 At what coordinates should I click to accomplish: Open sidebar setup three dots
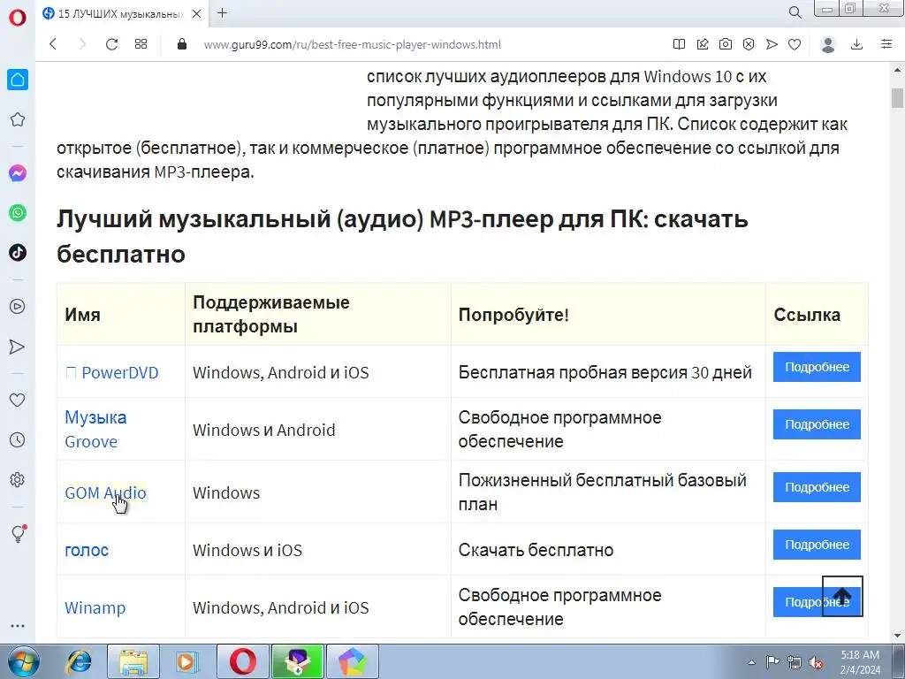point(18,625)
